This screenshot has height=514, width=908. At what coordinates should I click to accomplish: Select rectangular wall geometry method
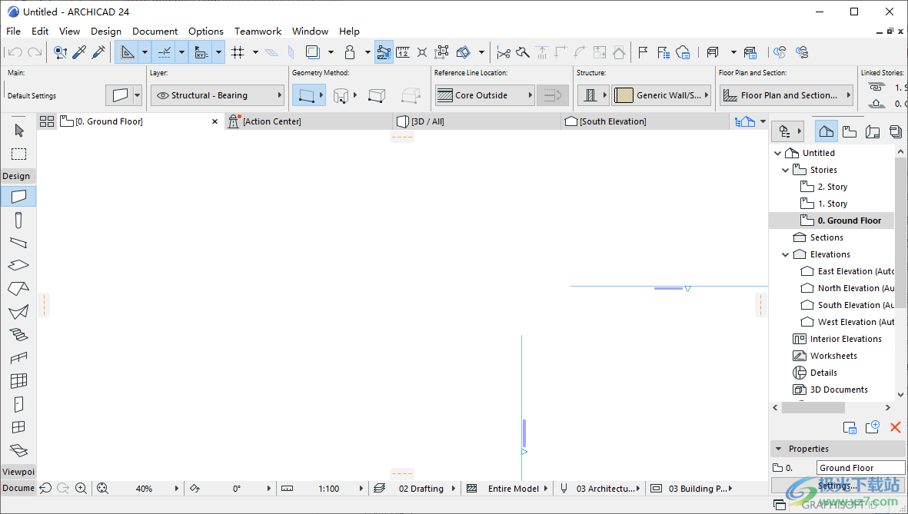(377, 95)
